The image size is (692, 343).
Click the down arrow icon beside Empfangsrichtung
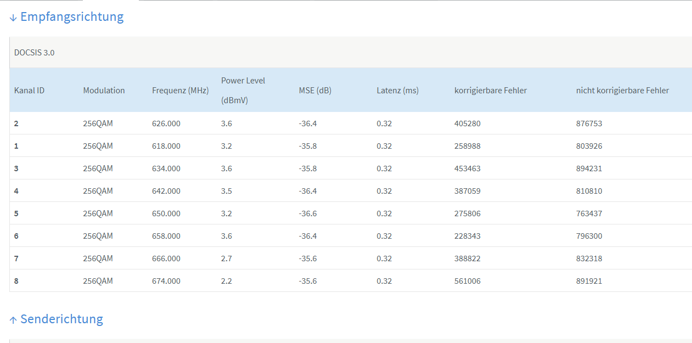coord(13,18)
